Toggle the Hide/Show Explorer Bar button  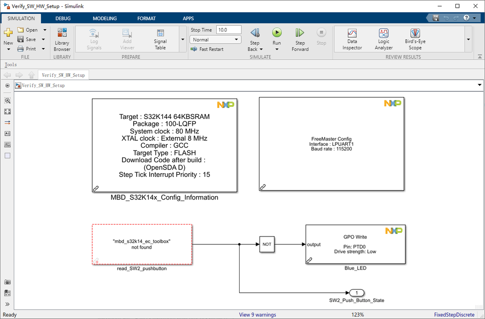click(x=7, y=85)
